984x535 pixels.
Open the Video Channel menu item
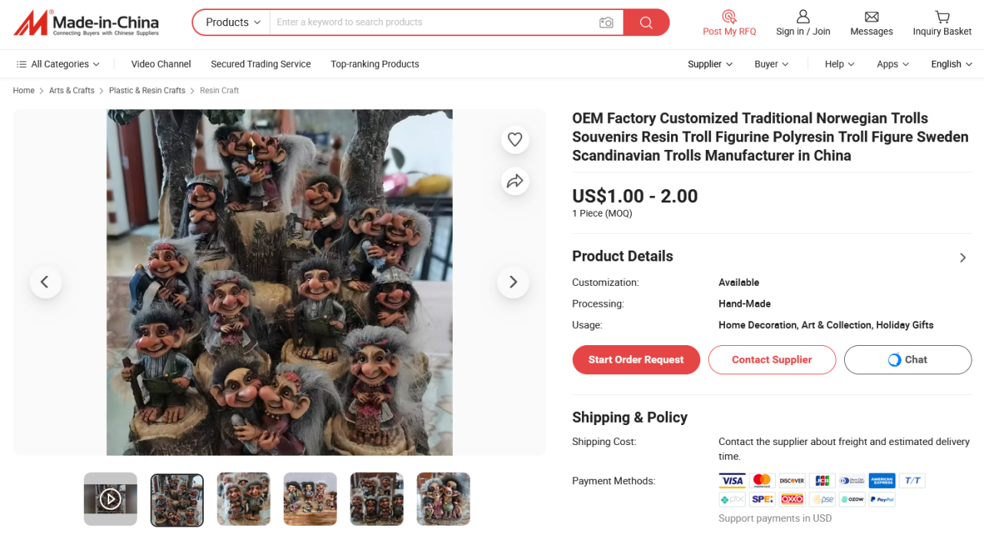coord(161,64)
